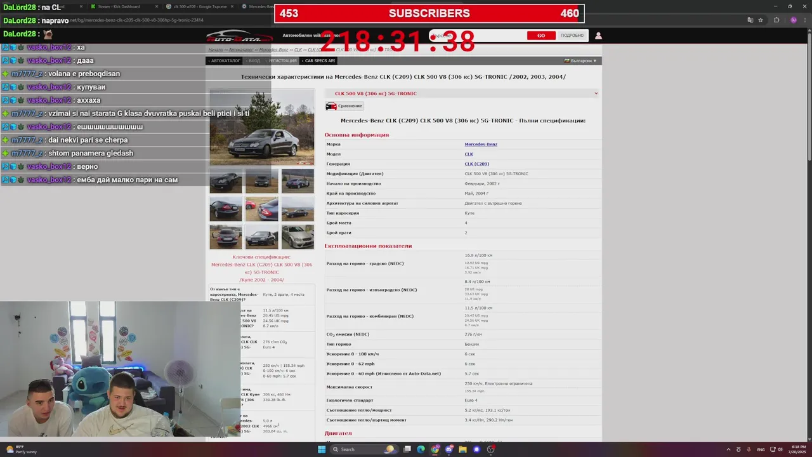Open the red car thumbnail in gallery
The height and width of the screenshot is (457, 812).
point(262,209)
